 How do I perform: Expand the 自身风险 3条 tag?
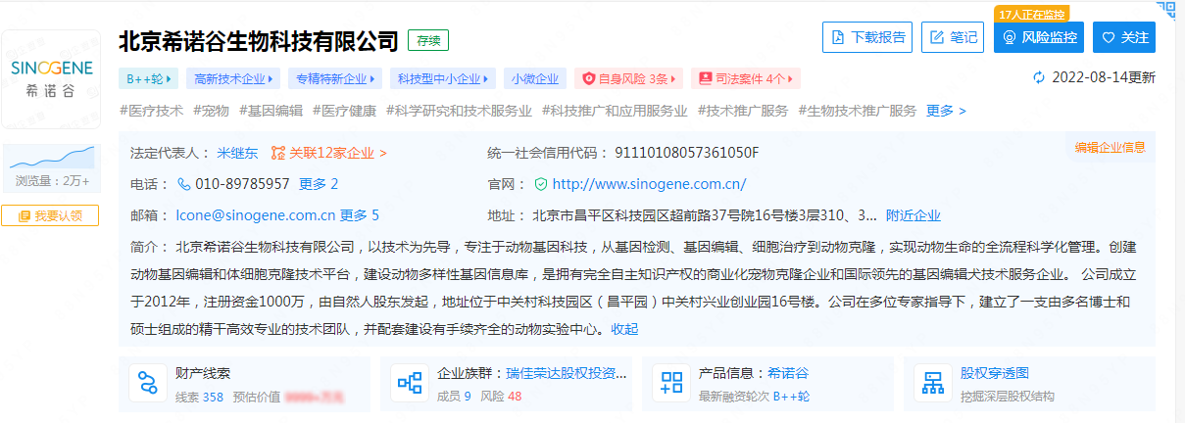point(628,78)
